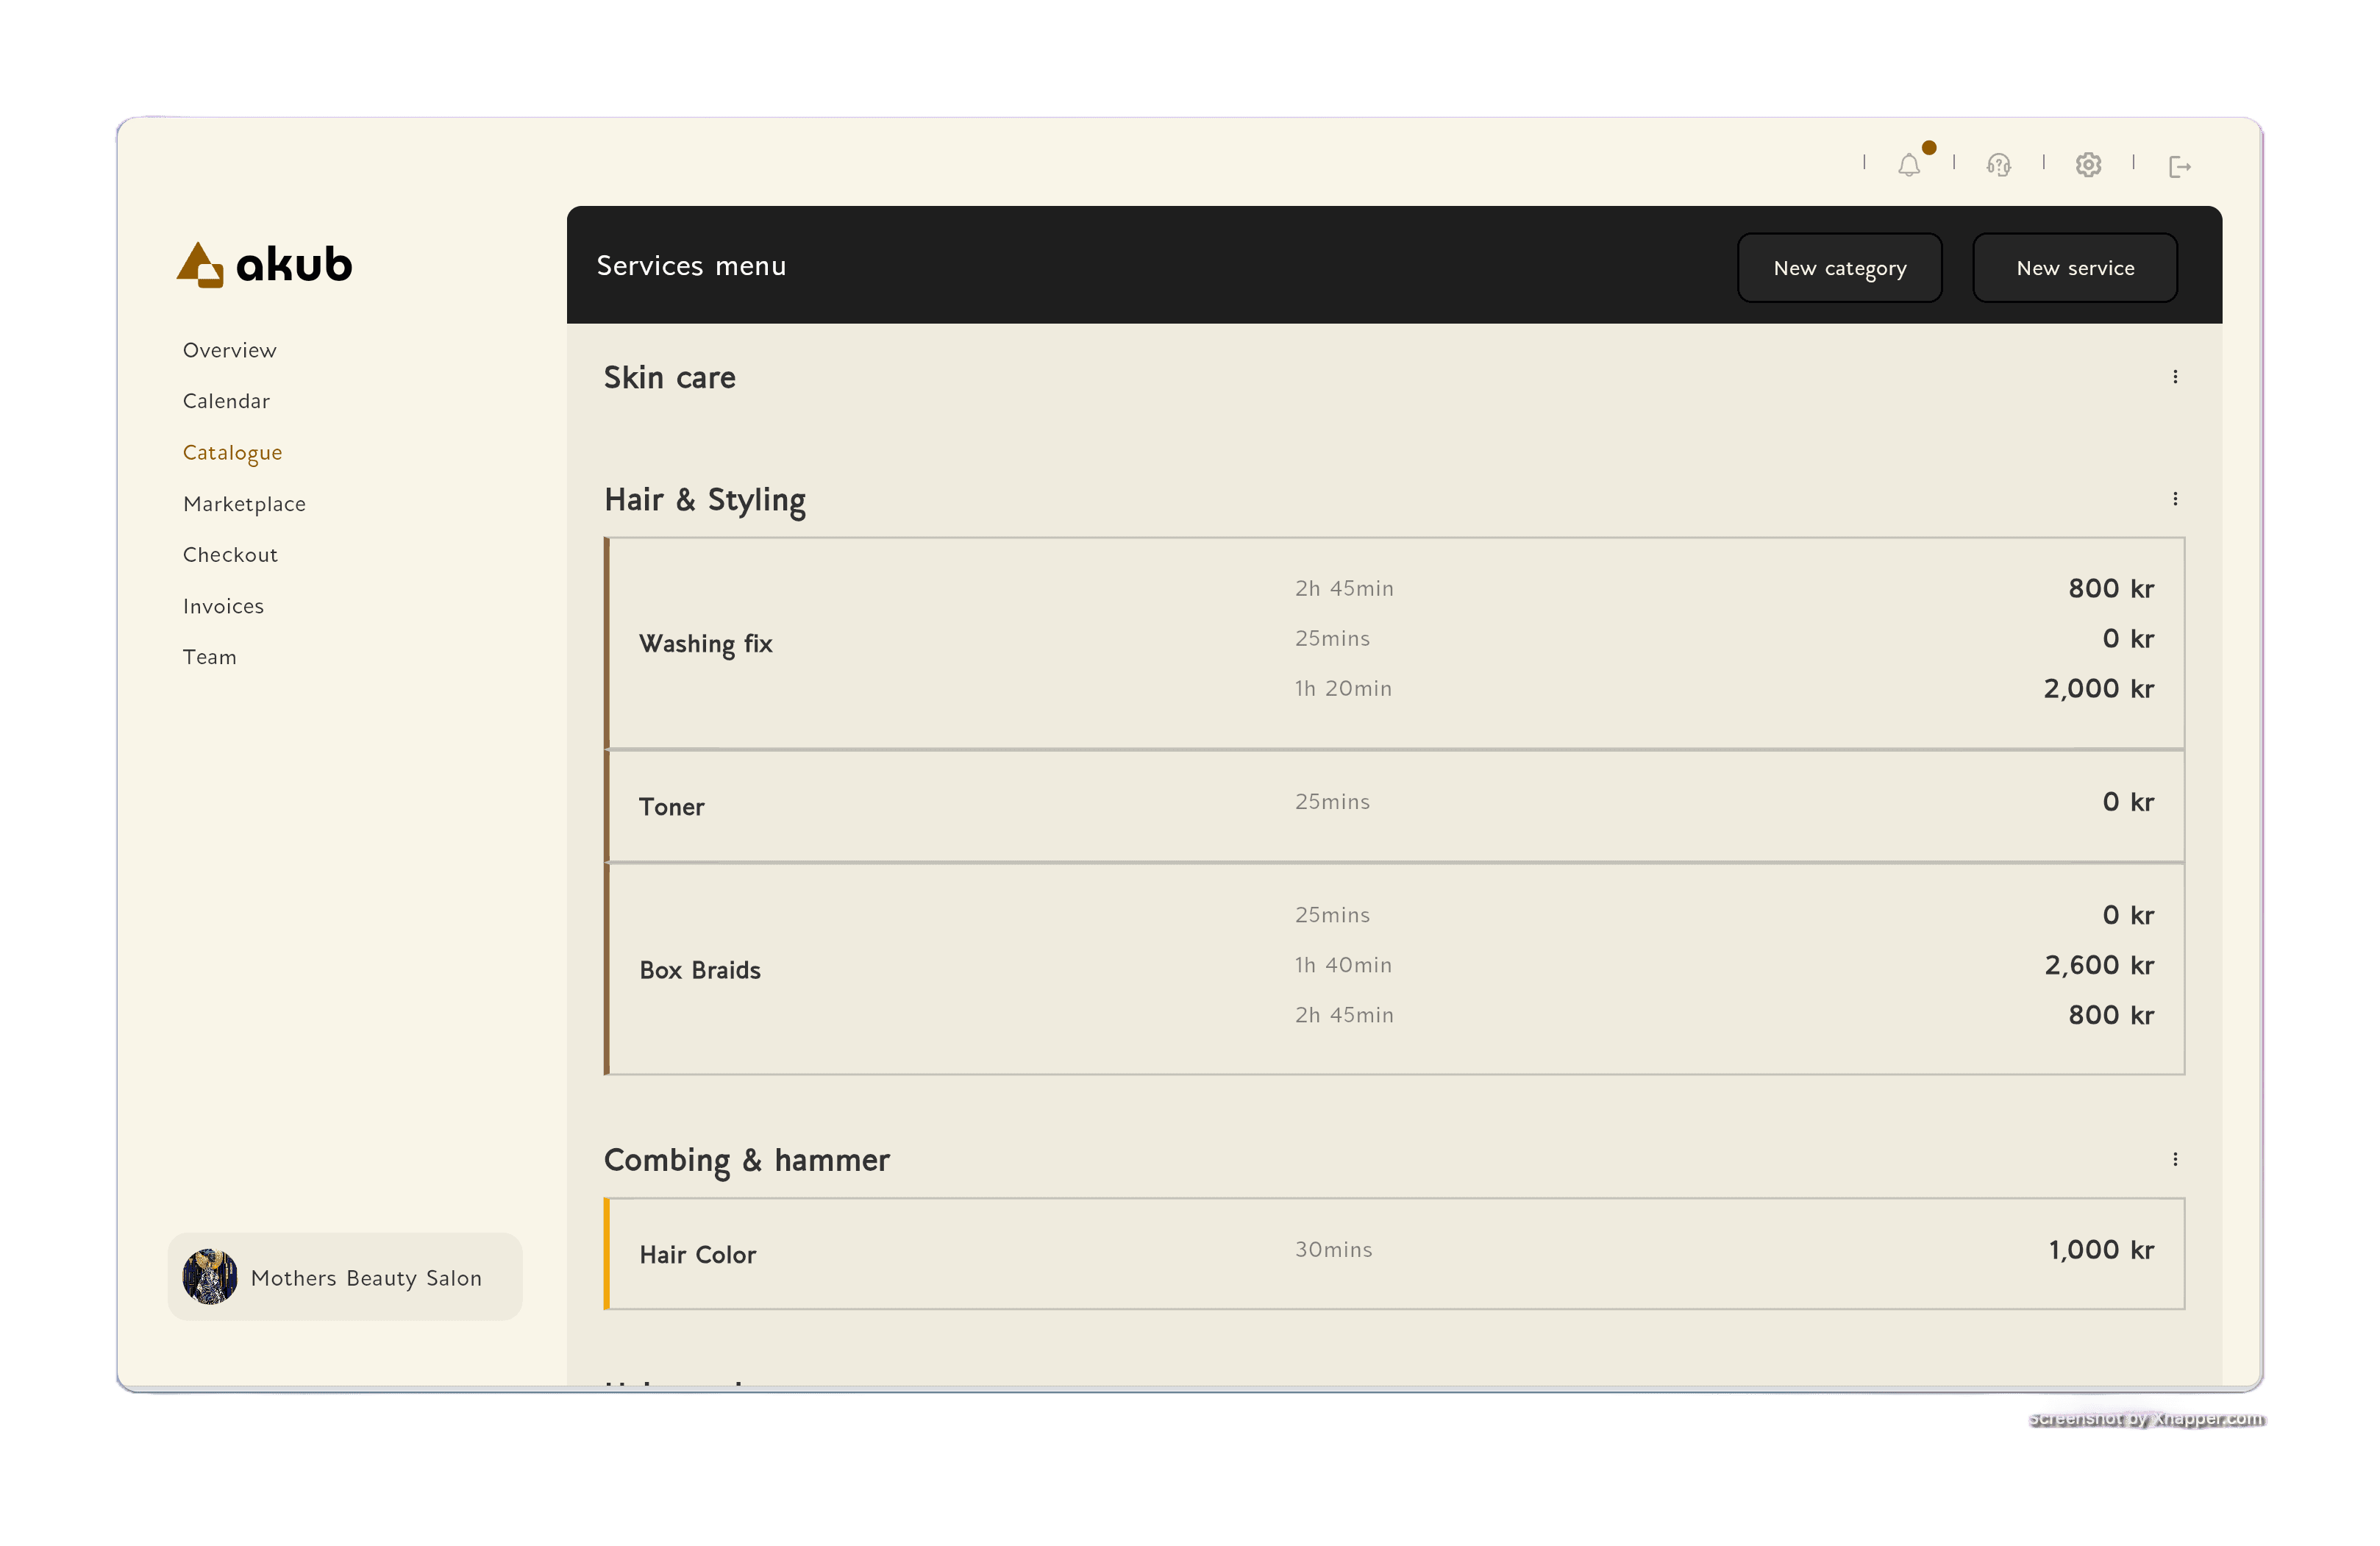Open the Hair & Styling options menu
Image resolution: width=2380 pixels, height=1546 pixels.
[x=2175, y=499]
